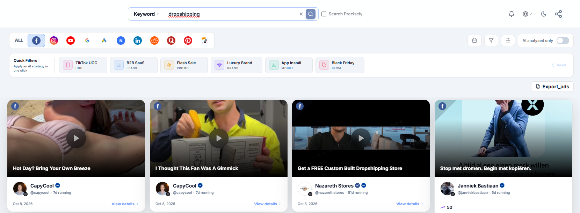This screenshot has height=213, width=580.
Task: Choose the Google platform icon
Action: tap(87, 41)
